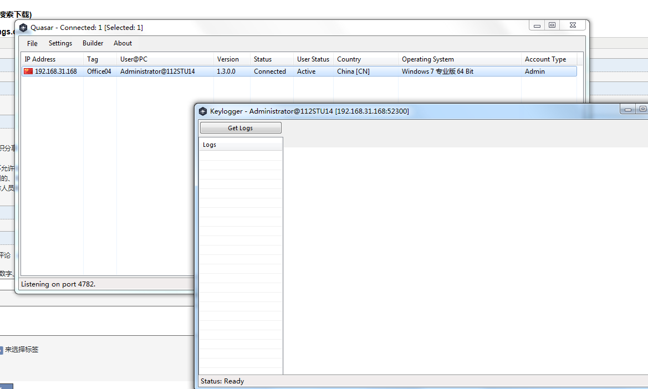Sort by User Status column header
Viewport: 648px width, 389px height.
tap(313, 59)
